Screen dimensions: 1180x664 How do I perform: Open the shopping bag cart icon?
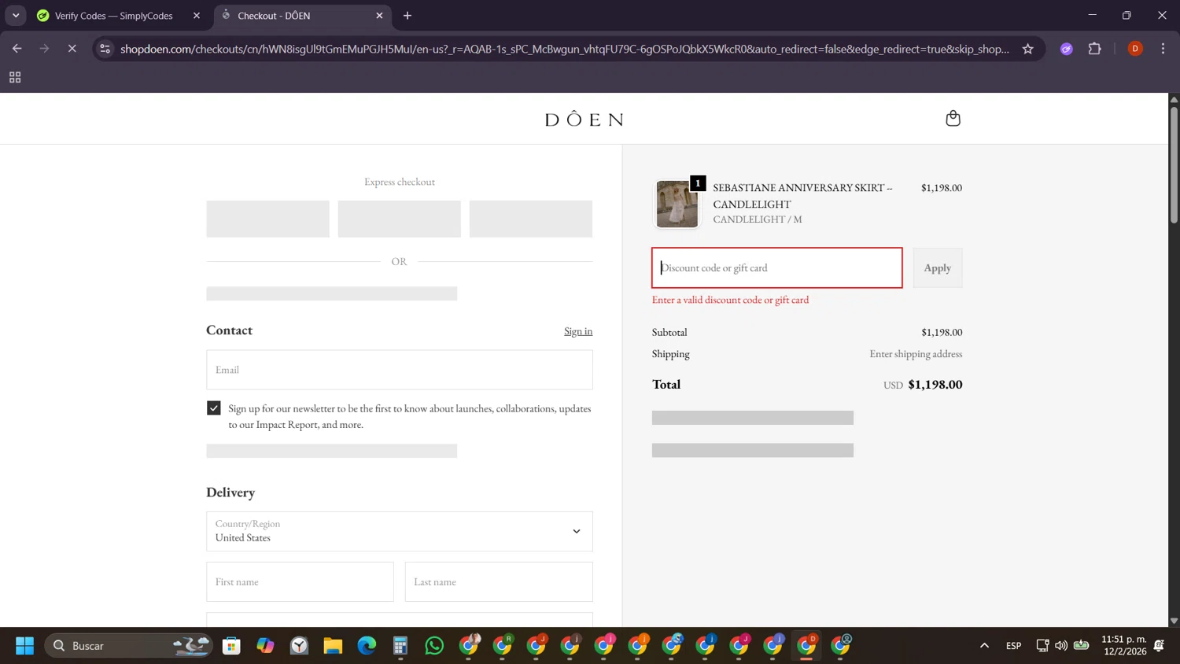[953, 119]
